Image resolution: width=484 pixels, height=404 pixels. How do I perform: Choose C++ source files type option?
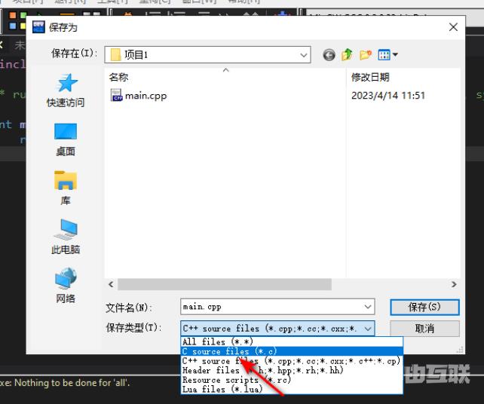click(x=292, y=361)
